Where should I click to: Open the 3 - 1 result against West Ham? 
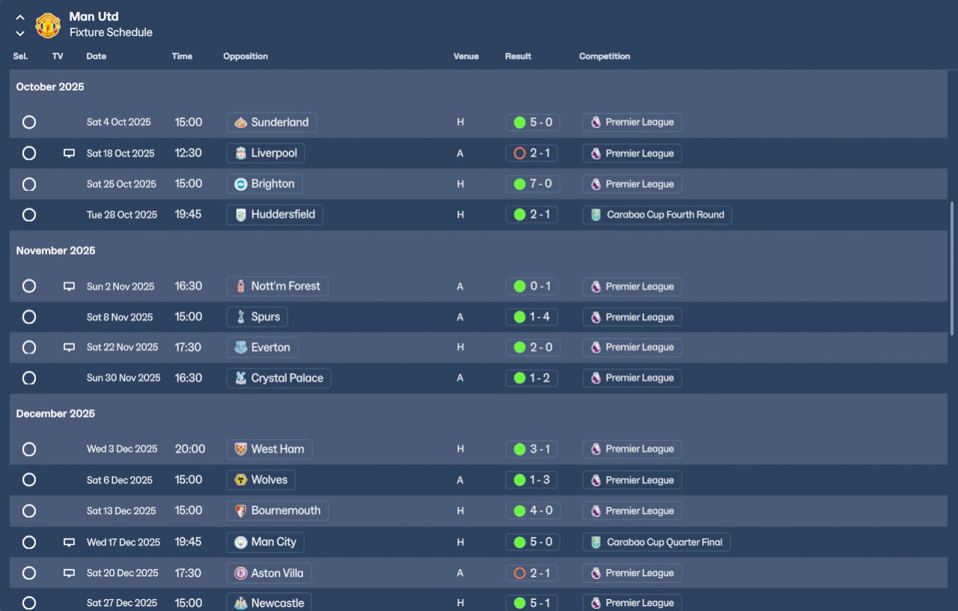click(532, 449)
